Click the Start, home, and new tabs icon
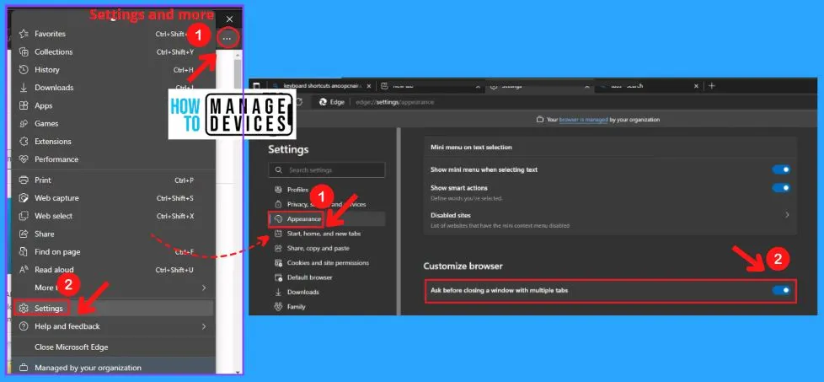Image resolution: width=824 pixels, height=382 pixels. pos(278,233)
